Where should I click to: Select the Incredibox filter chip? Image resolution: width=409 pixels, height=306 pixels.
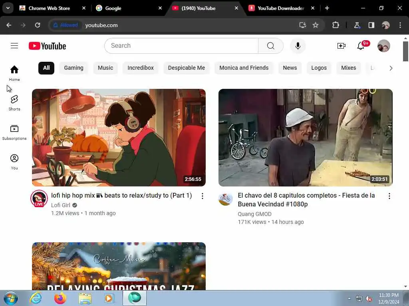click(x=140, y=68)
